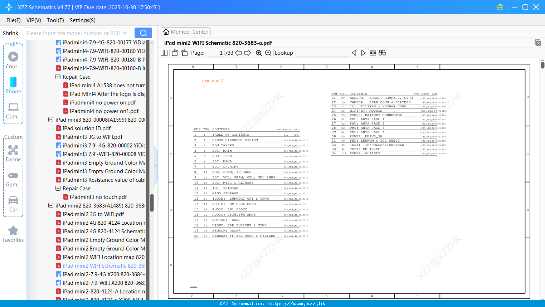This screenshot has width=545, height=307.
Task: Collapse the left panel splitter arrow
Action: (x=156, y=166)
